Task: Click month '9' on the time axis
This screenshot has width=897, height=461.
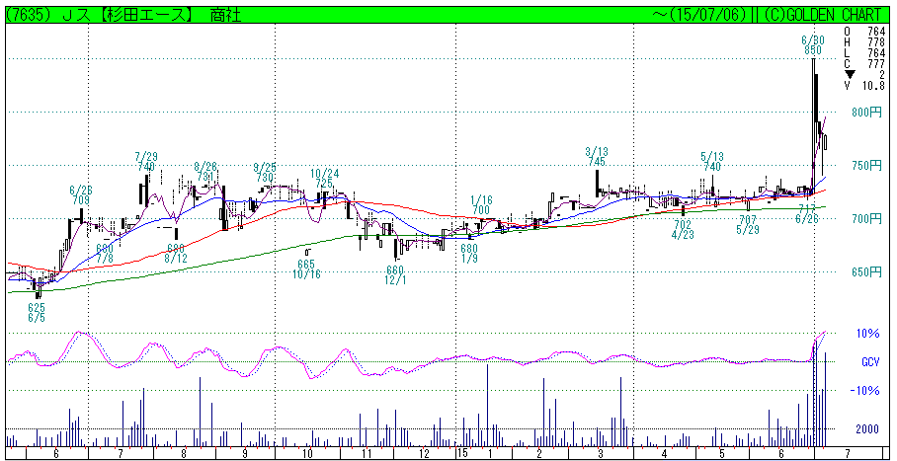Action: 244,455
